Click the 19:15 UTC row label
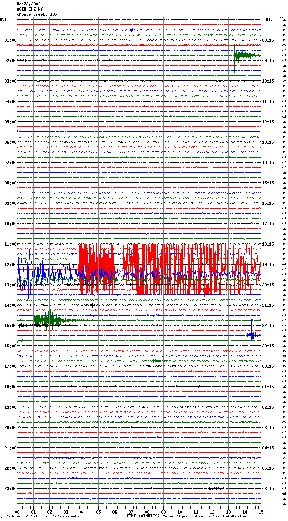288x521 pixels. (x=268, y=265)
